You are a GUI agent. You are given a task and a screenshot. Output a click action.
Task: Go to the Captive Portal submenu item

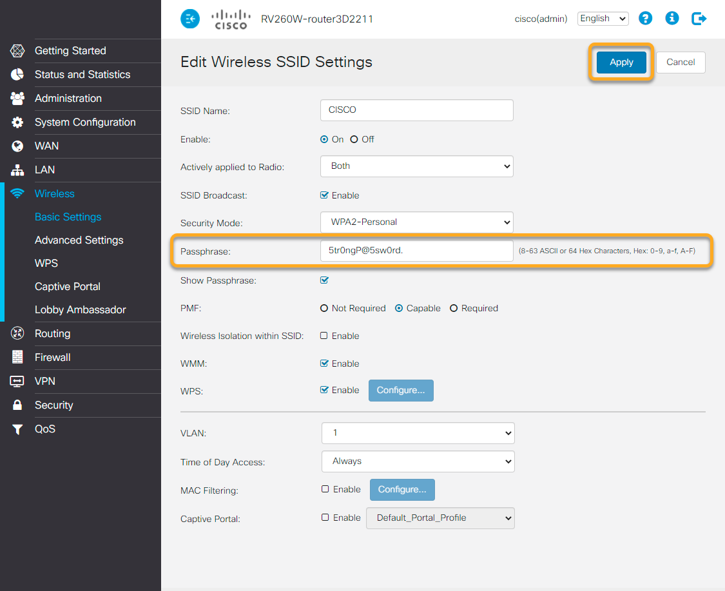click(x=68, y=287)
